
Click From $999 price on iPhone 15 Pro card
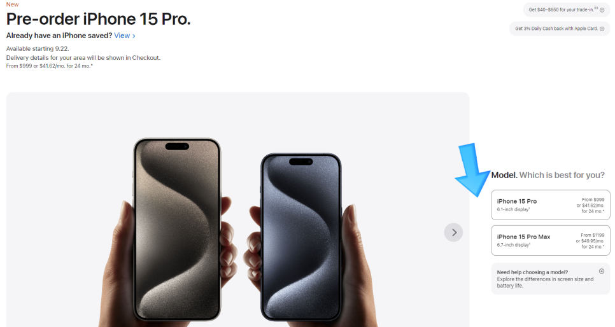point(593,200)
